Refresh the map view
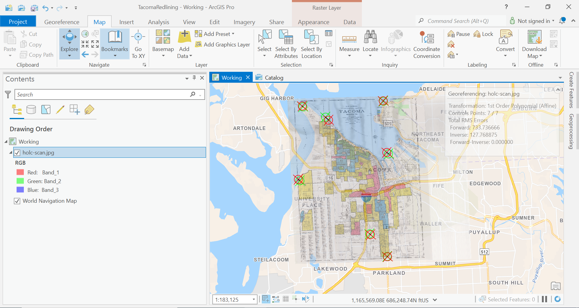Image resolution: width=579 pixels, height=308 pixels. 558,299
